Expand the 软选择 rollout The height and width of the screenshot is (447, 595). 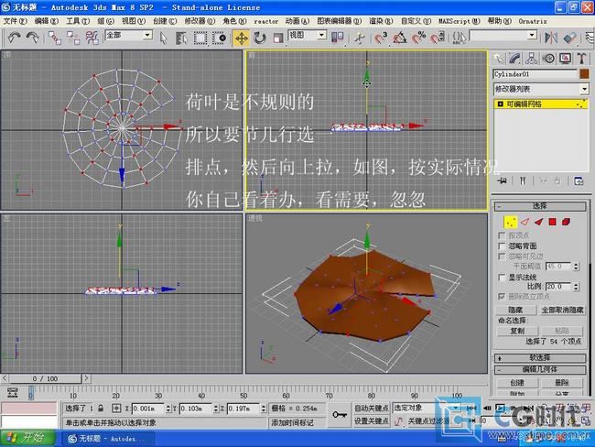pyautogui.click(x=540, y=358)
